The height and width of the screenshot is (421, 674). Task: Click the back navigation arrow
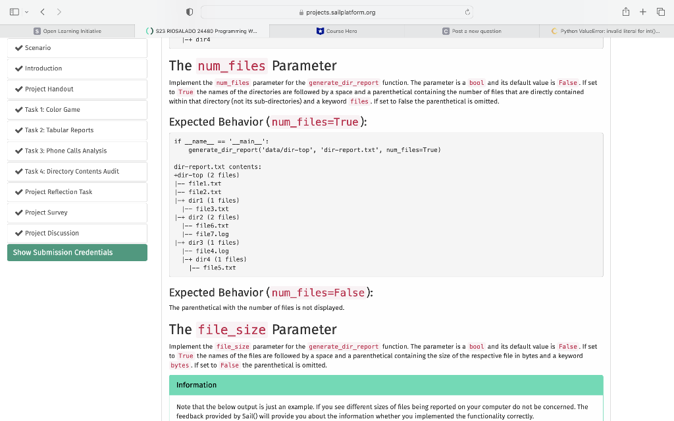[43, 11]
